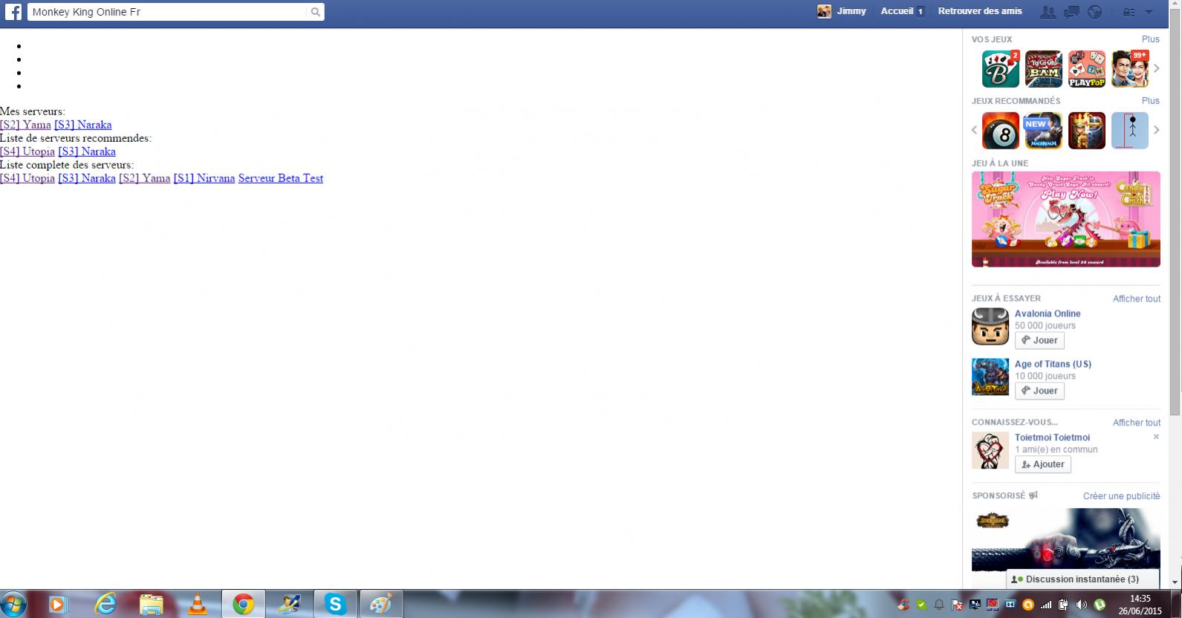1182x618 pixels.
Task: Click the Skype icon in the taskbar
Action: (x=335, y=605)
